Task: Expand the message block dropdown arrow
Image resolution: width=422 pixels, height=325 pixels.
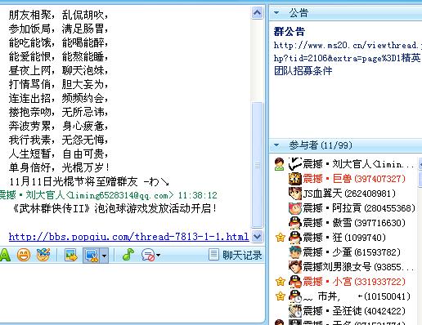Action: 158,256
